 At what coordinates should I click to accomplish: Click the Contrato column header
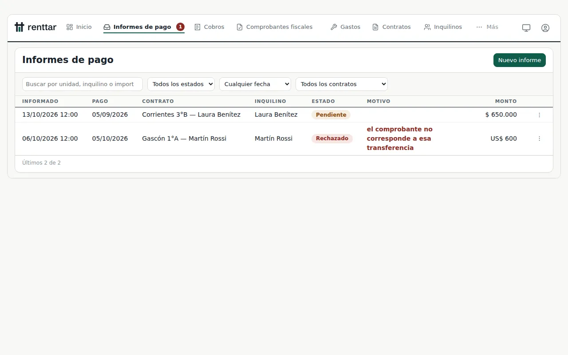tap(158, 102)
